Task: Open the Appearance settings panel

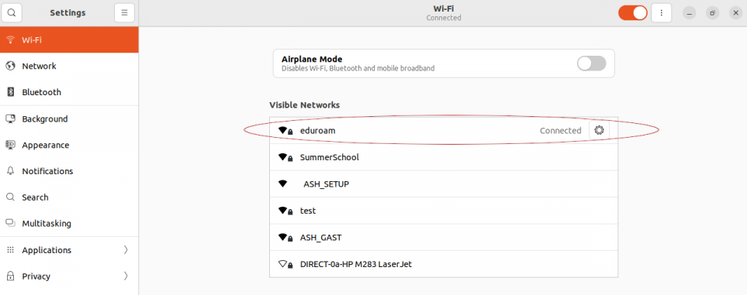Action: click(69, 145)
